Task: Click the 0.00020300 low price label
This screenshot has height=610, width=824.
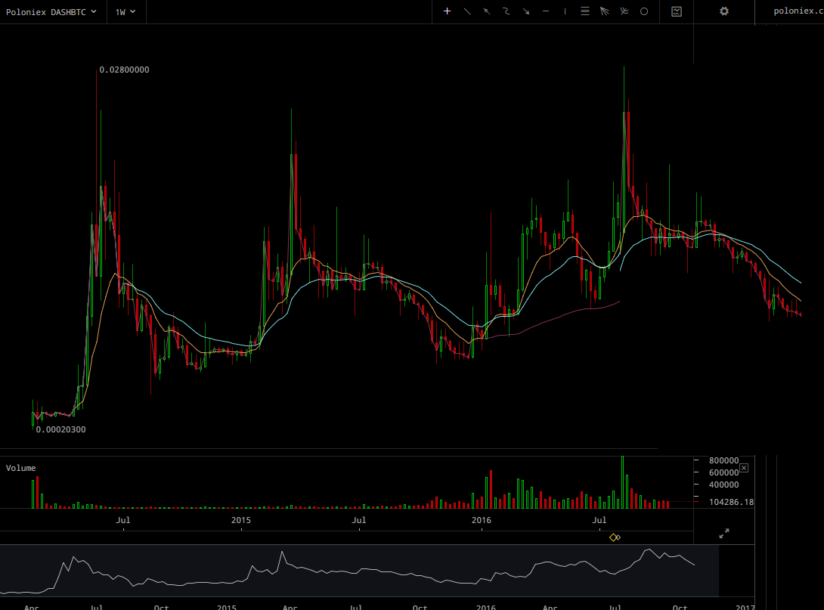Action: [x=60, y=429]
